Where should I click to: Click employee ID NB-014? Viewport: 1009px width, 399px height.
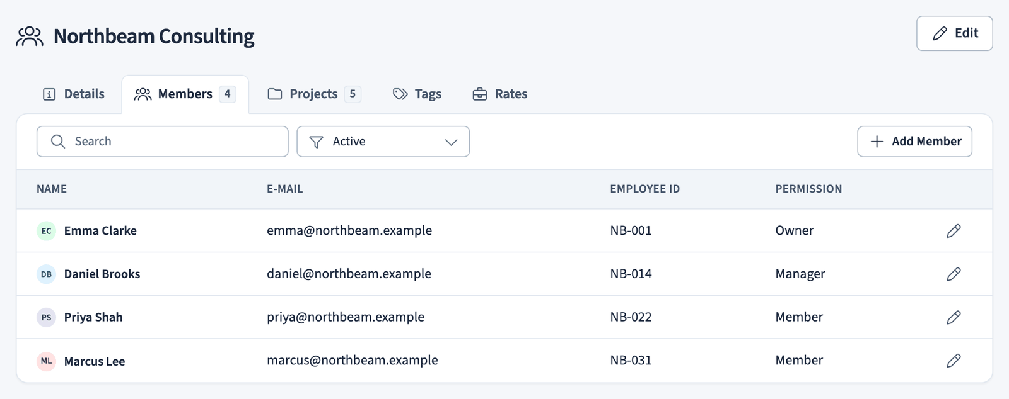pyautogui.click(x=631, y=274)
